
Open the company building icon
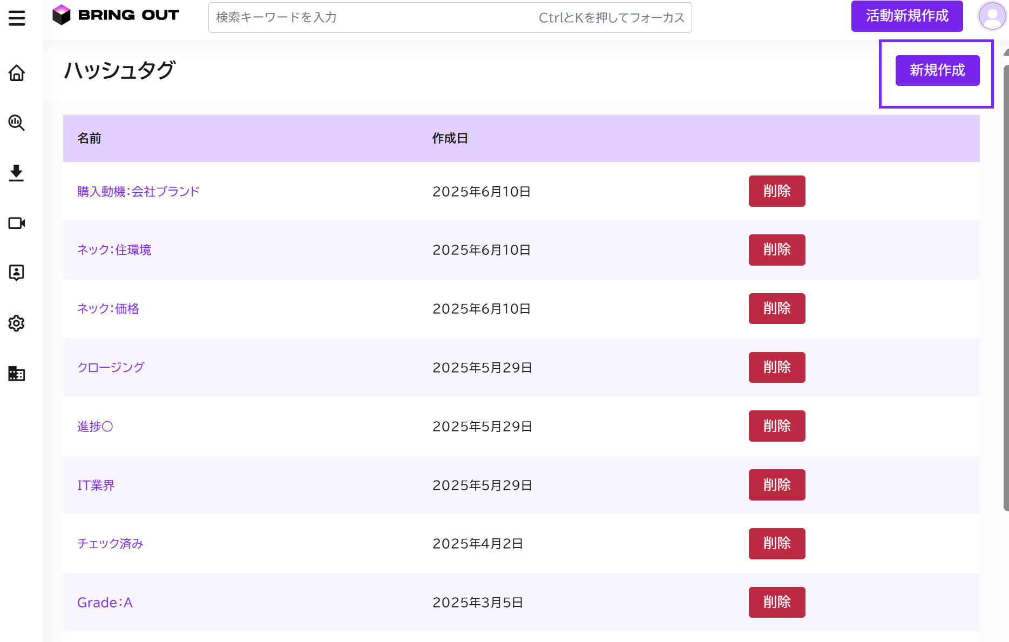pyautogui.click(x=17, y=373)
